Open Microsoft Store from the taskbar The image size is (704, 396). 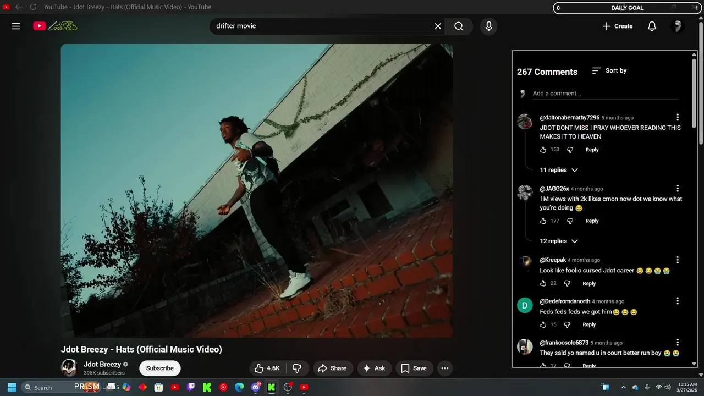tap(158, 387)
